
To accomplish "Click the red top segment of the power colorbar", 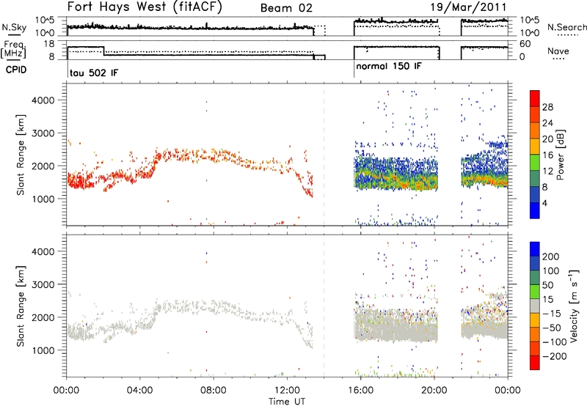I will pyautogui.click(x=535, y=98).
